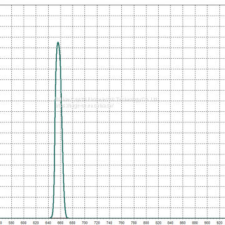This screenshot has width=225, height=225.
Task: Select the 700 label on the x-axis
Action: [85, 222]
